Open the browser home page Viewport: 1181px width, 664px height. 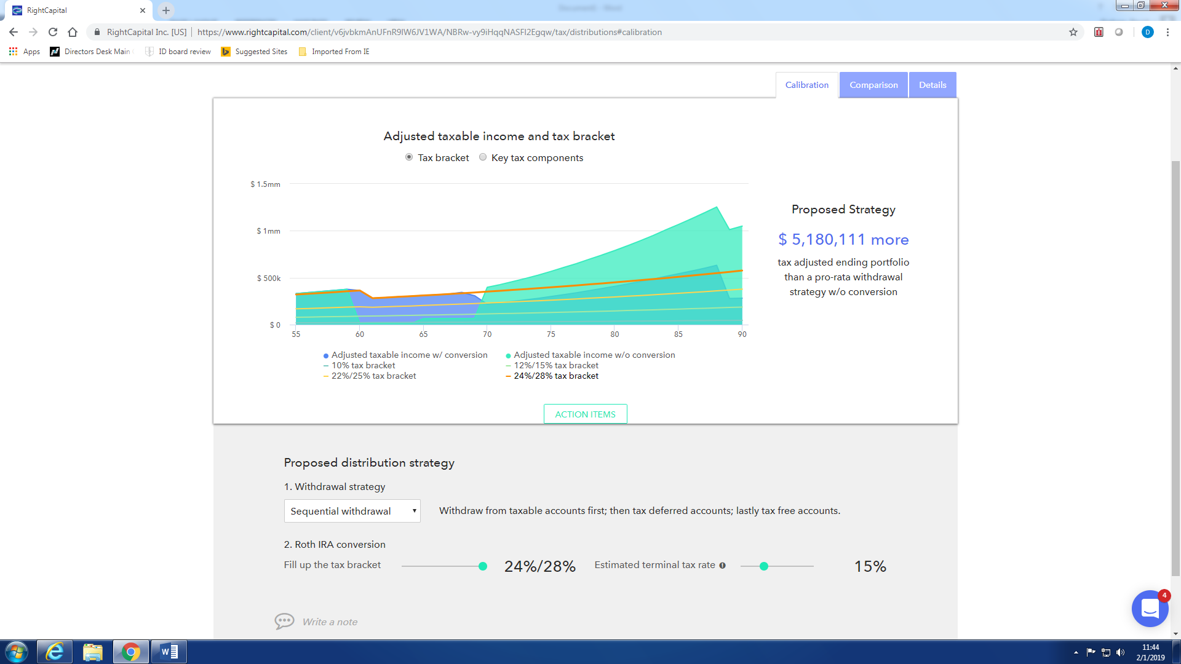pyautogui.click(x=73, y=32)
